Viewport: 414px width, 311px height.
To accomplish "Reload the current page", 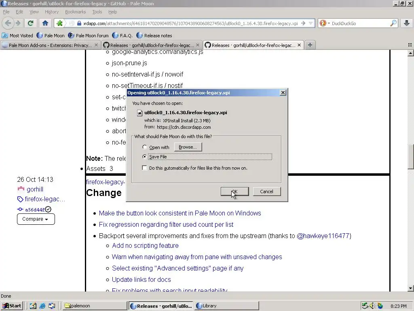I will point(30,23).
